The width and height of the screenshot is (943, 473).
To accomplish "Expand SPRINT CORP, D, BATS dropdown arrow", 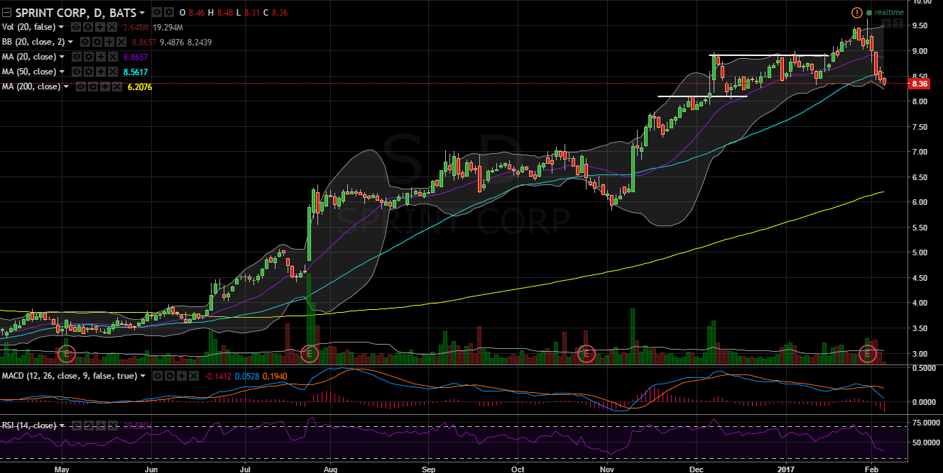I will coord(143,13).
